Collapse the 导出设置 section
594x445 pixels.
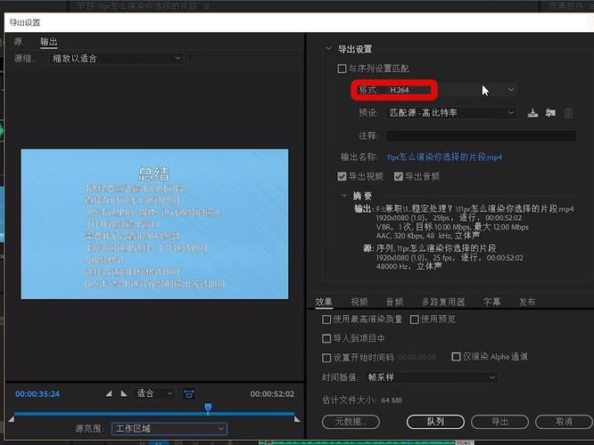pos(328,49)
